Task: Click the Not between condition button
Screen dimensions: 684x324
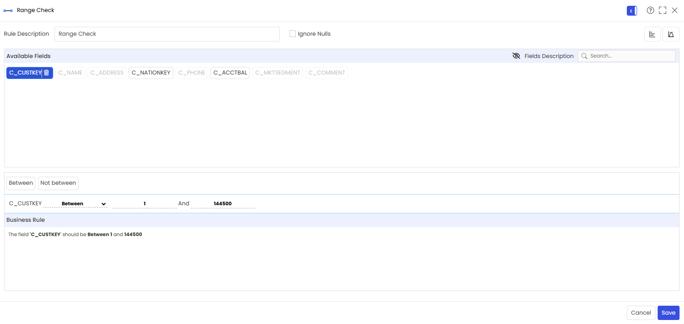Action: (x=58, y=183)
